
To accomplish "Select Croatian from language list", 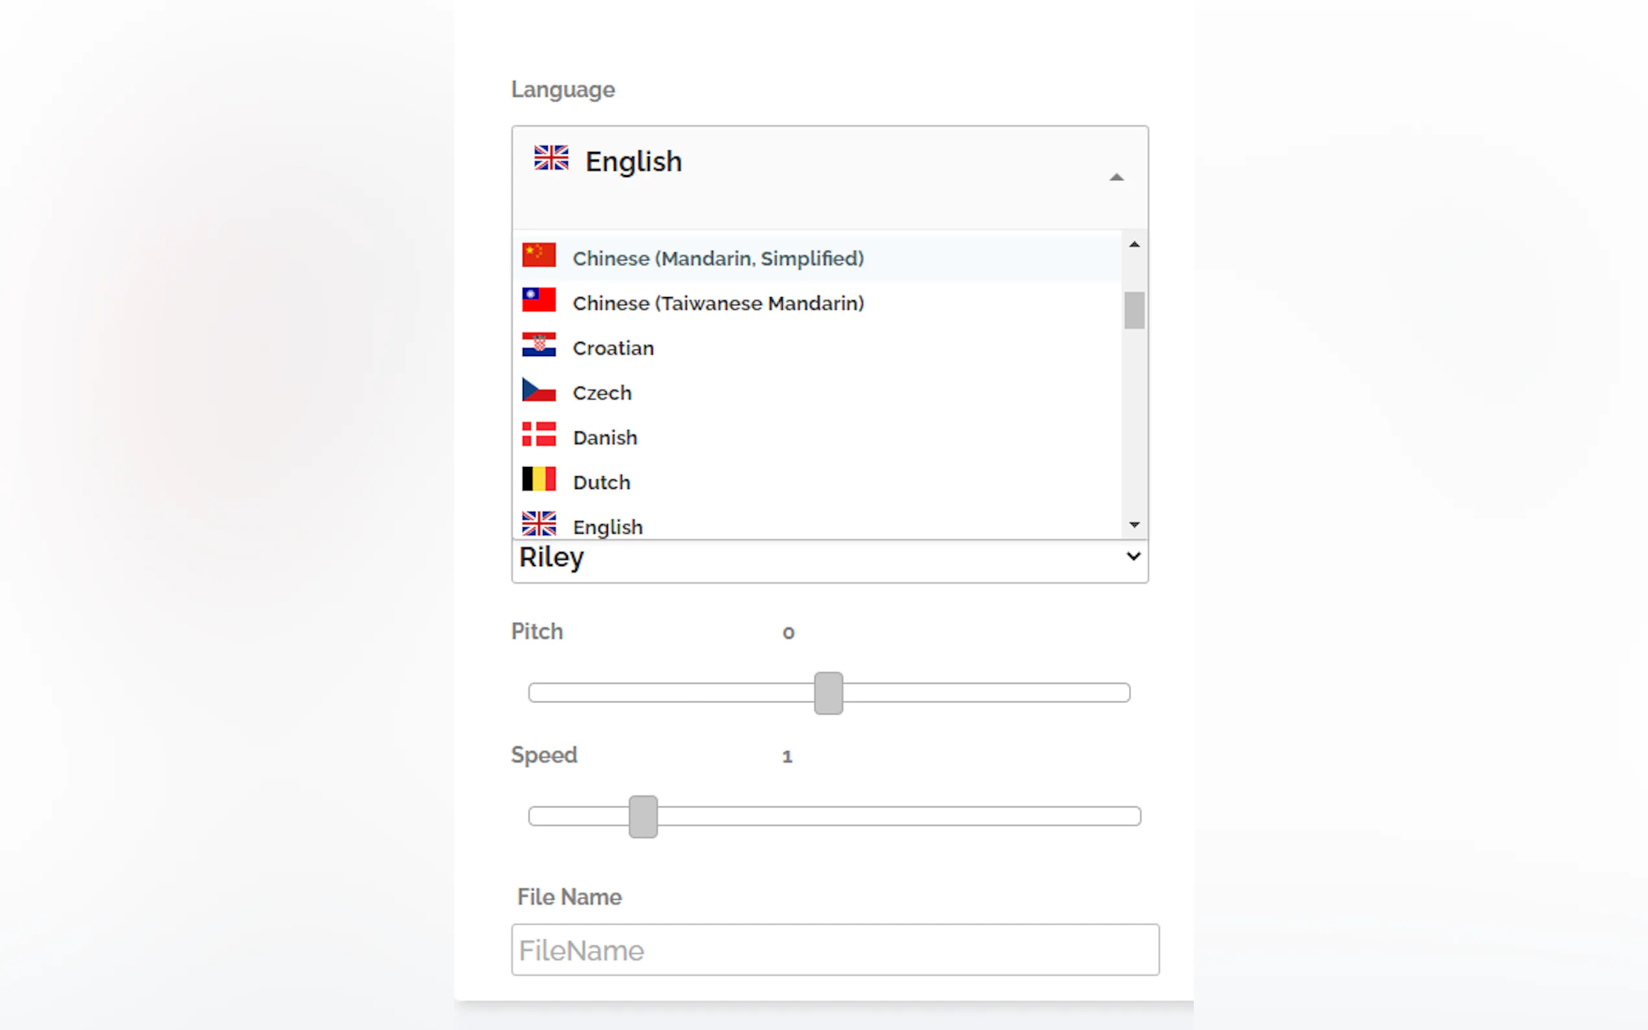I will point(613,349).
